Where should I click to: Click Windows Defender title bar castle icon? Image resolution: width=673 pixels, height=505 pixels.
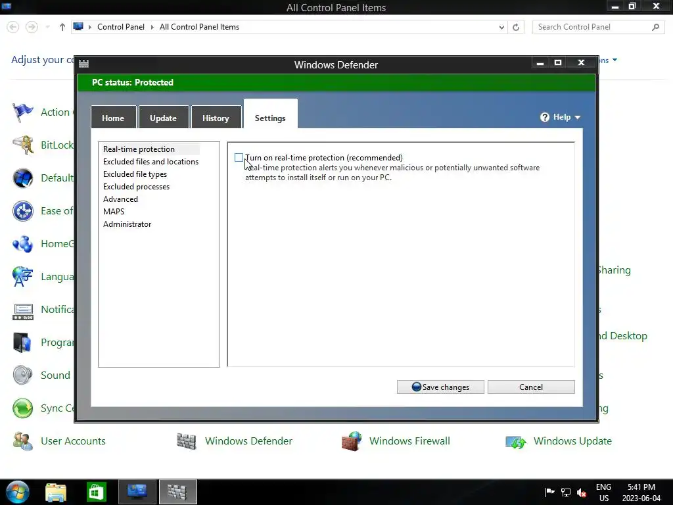[83, 64]
